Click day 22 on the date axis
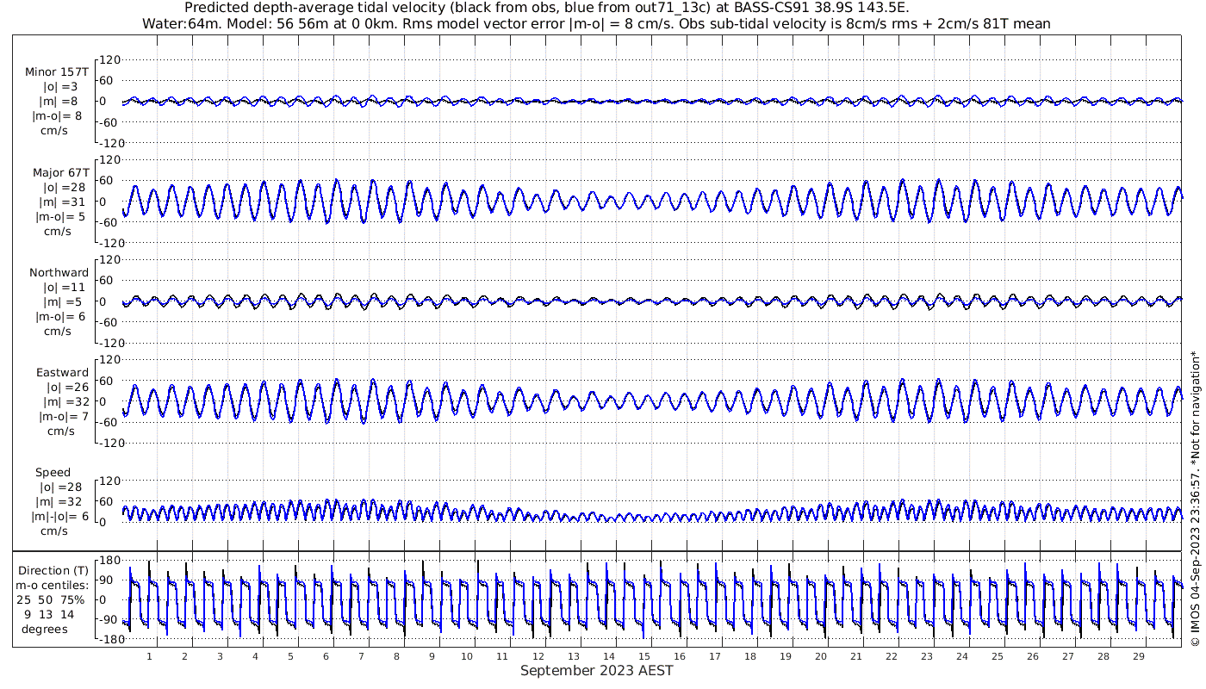The height and width of the screenshot is (689, 1206). pyautogui.click(x=892, y=656)
